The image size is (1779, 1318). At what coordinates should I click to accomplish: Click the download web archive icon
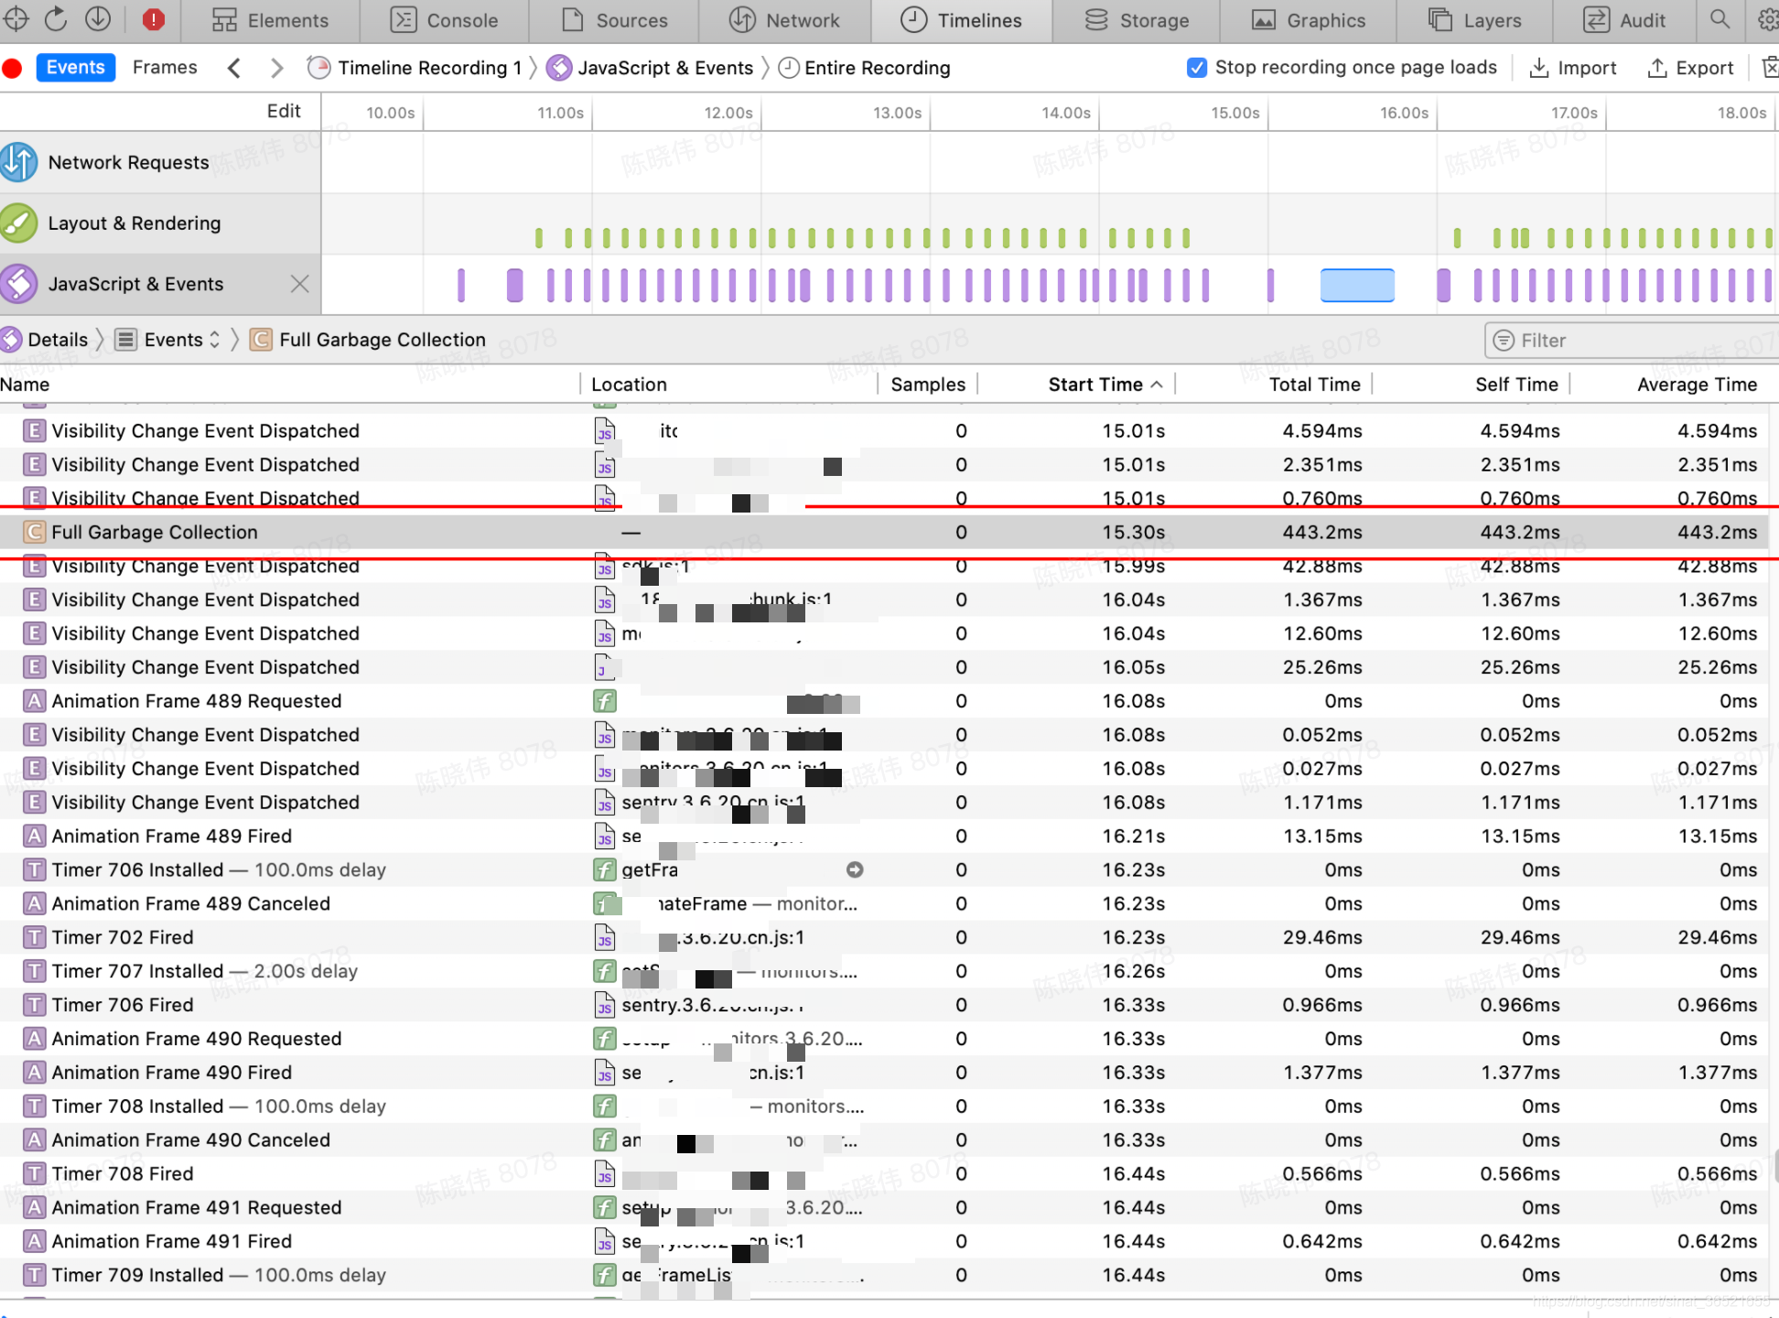[98, 19]
